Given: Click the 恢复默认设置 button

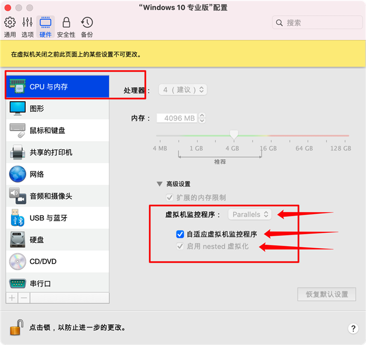Looking at the screenshot, I should 327,294.
